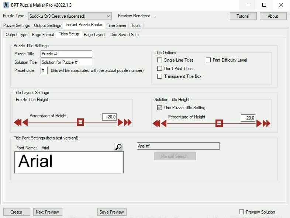
Task: Click the Create button
Action: (16, 212)
